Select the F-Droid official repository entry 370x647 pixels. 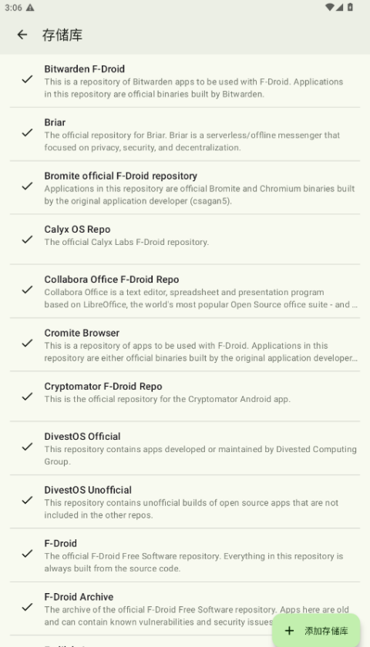pos(185,555)
